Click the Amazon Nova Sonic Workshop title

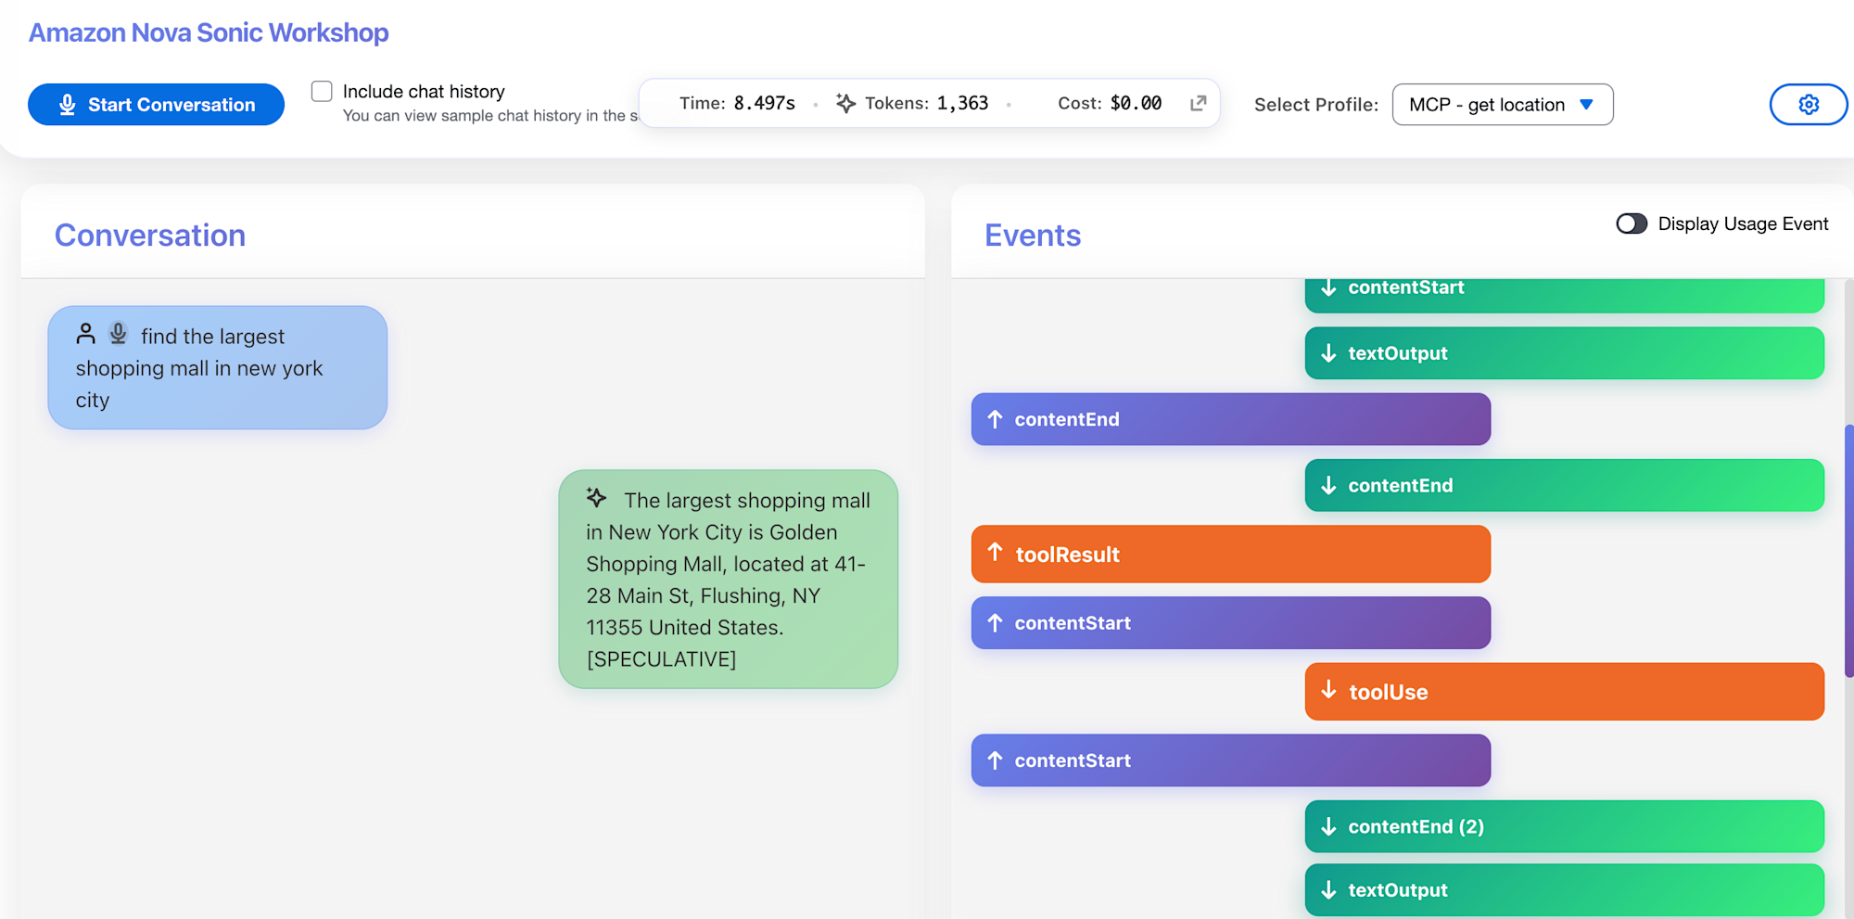pyautogui.click(x=209, y=32)
